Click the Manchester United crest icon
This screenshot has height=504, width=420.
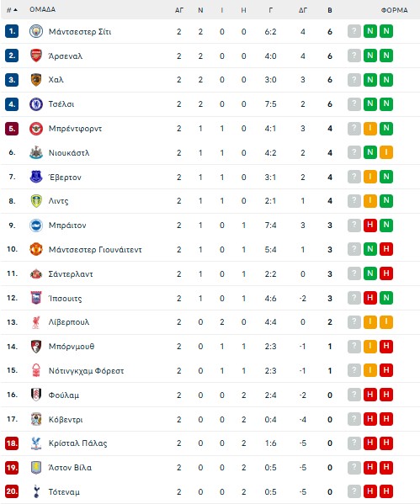(36, 249)
